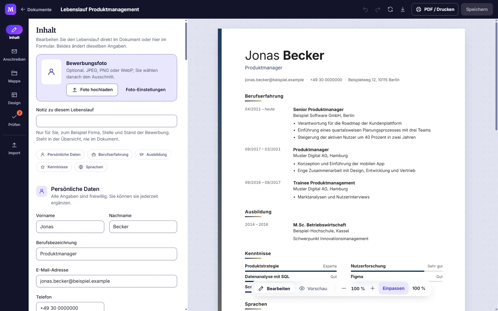Image resolution: width=498 pixels, height=311 pixels.
Task: Click the purple M app logo
Action: [x=11, y=9]
